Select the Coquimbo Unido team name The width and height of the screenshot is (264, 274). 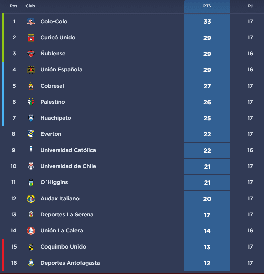click(63, 247)
